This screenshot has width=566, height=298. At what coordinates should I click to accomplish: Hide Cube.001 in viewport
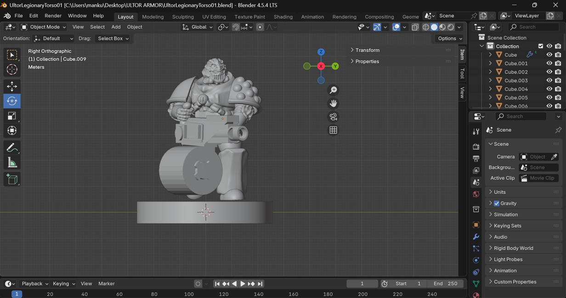549,63
